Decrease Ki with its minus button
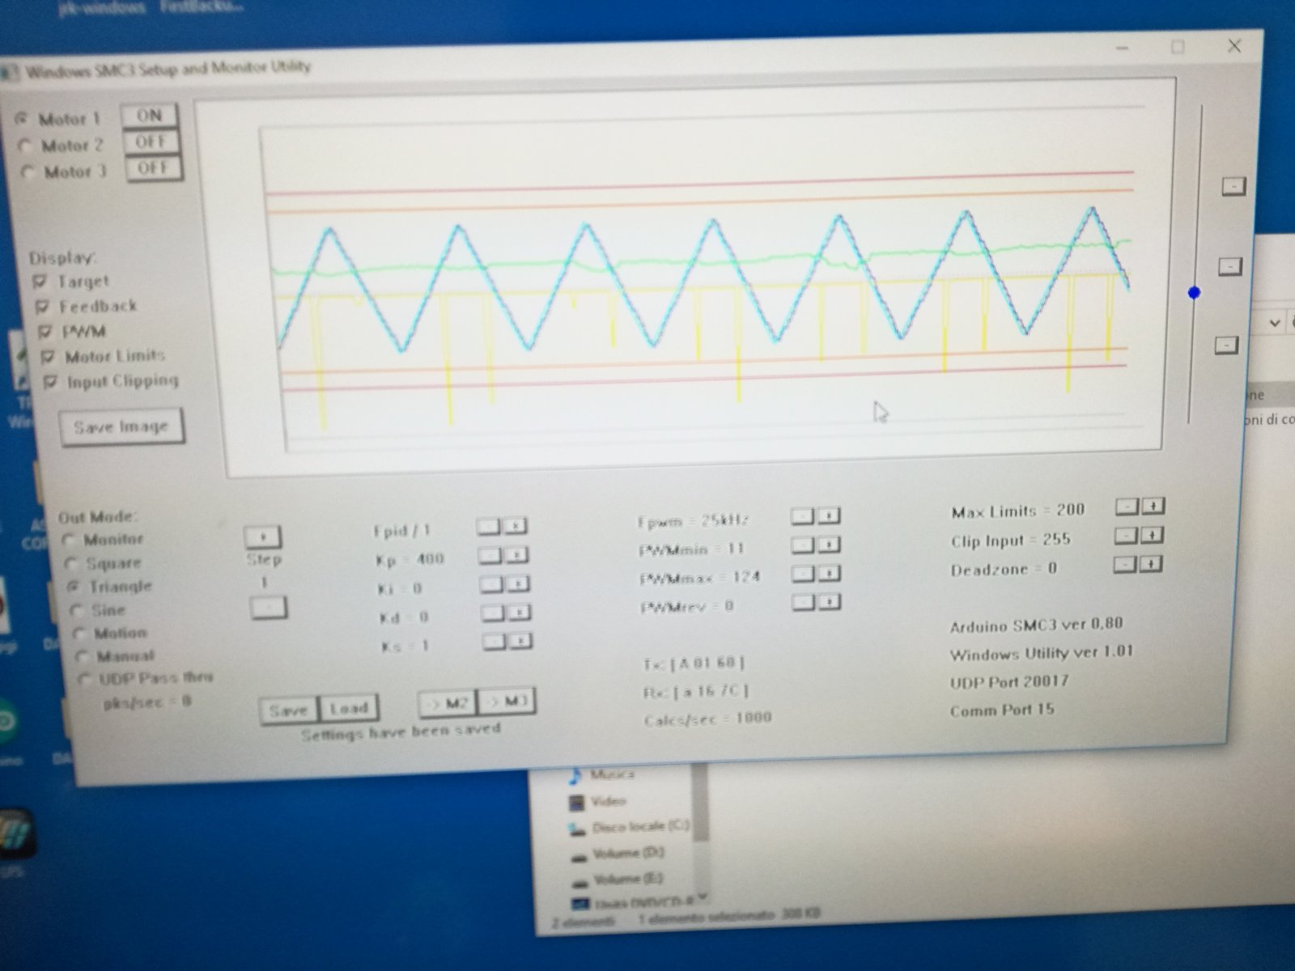The height and width of the screenshot is (971, 1295). point(493,584)
